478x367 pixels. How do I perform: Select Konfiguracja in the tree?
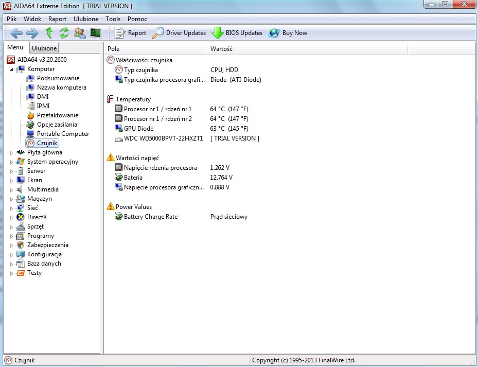coord(44,254)
